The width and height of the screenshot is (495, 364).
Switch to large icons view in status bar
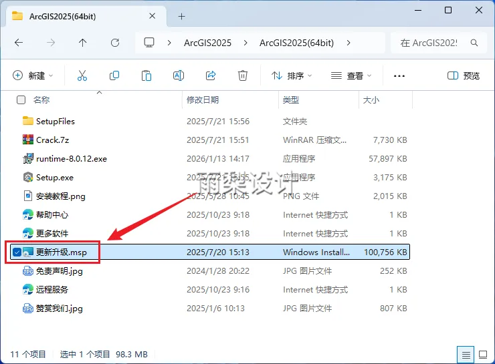coord(483,355)
